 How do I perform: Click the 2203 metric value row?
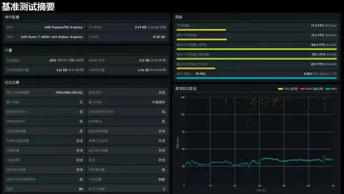45,60
